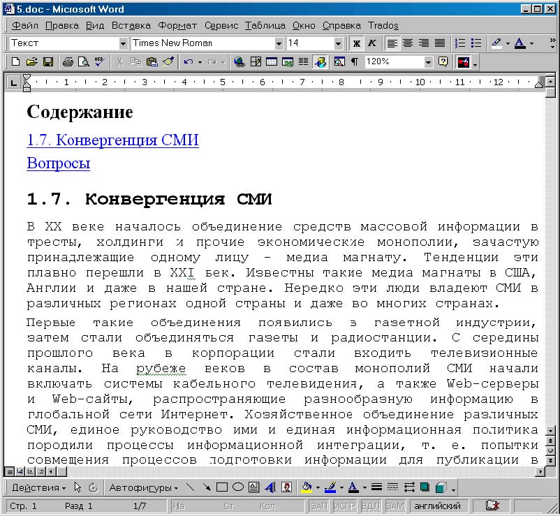Expand the undo history arrow

[200, 62]
